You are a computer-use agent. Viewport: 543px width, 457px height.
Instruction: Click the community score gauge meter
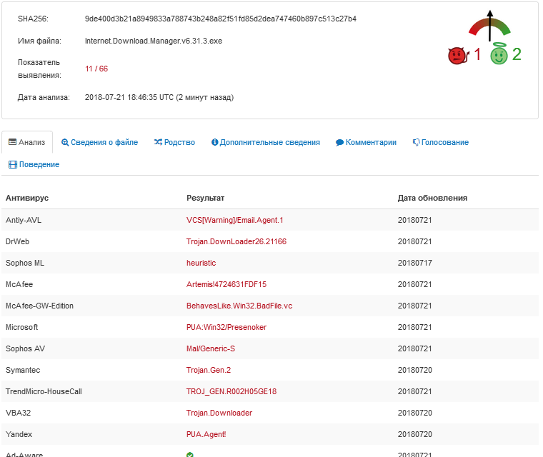pos(489,27)
